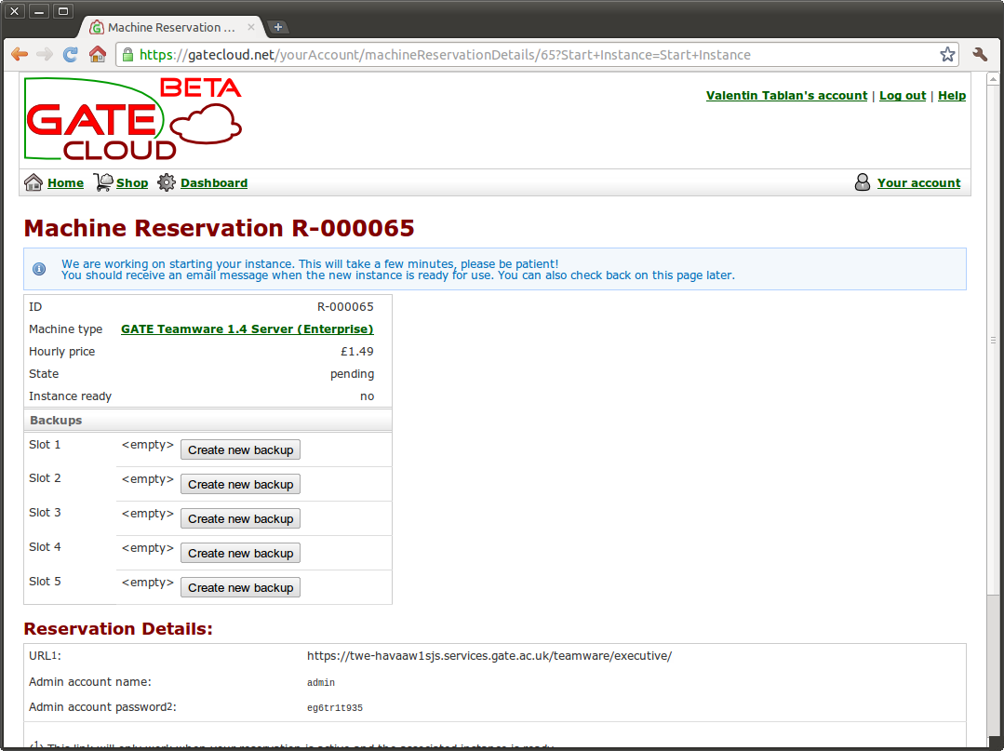The image size is (1004, 751).
Task: Click the Instance ready value no
Action: pos(367,396)
